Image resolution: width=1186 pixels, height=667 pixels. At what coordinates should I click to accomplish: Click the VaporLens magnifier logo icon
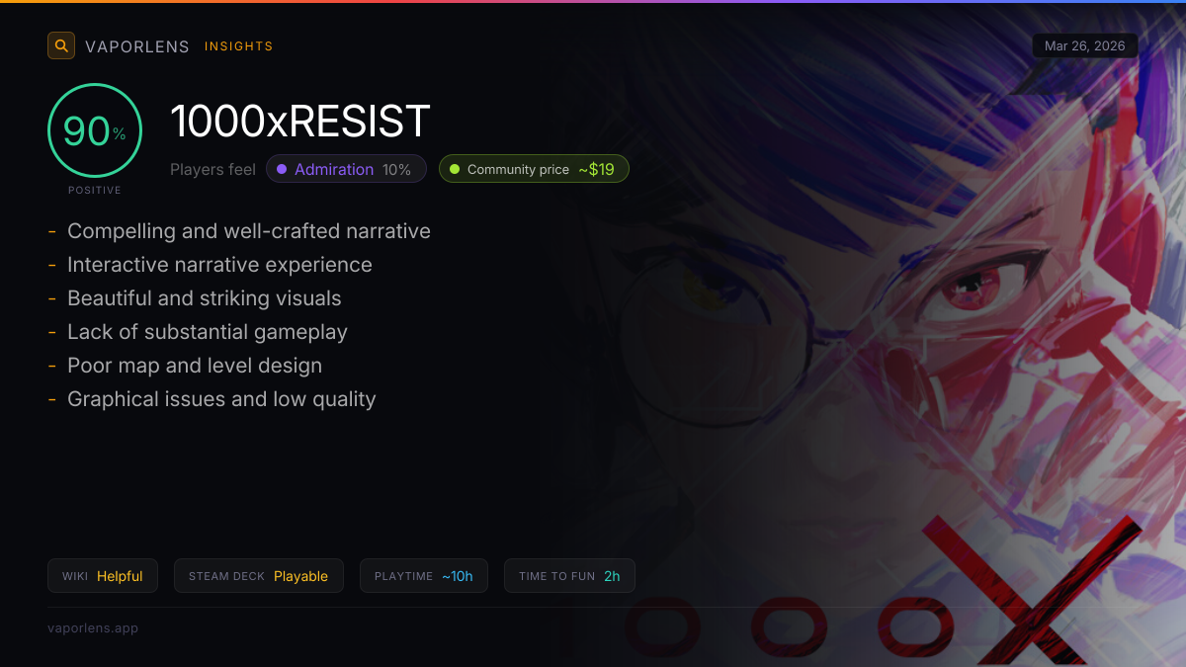[61, 45]
